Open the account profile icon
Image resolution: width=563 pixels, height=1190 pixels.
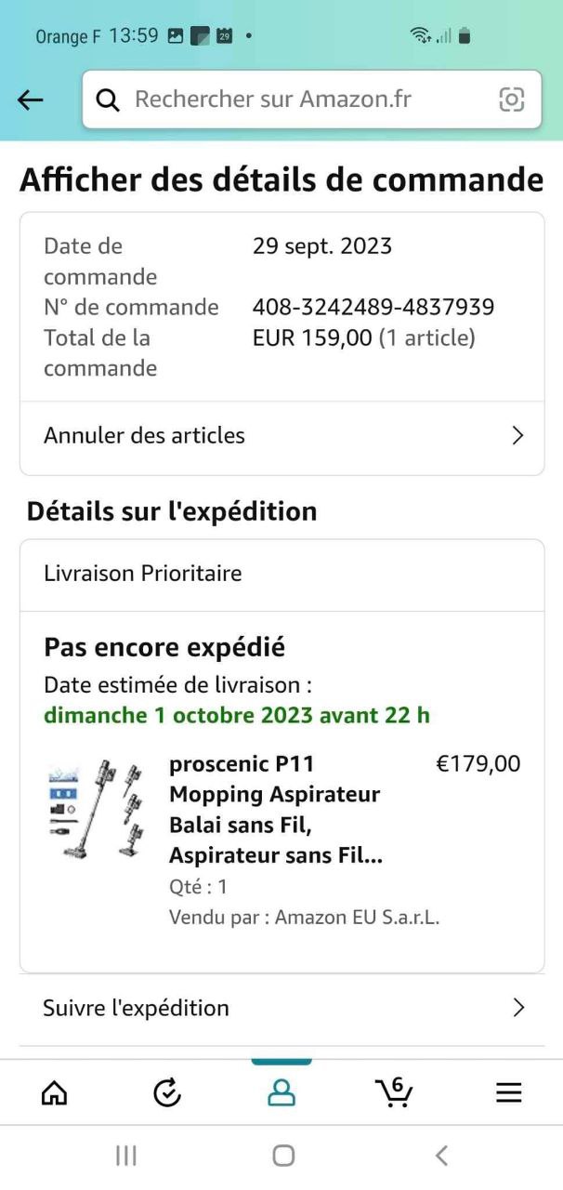pyautogui.click(x=281, y=1093)
